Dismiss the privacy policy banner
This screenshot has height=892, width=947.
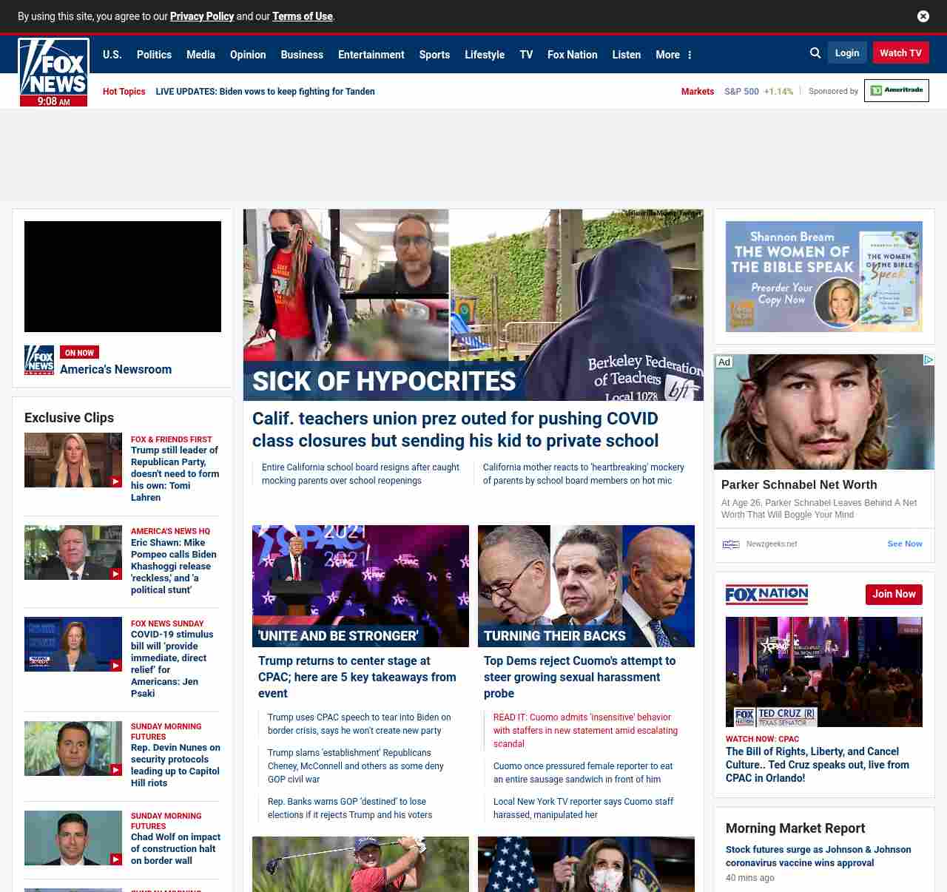[923, 16]
